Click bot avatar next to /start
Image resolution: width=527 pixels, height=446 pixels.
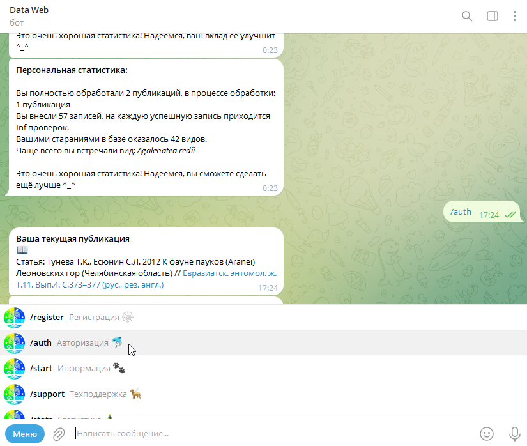tap(15, 368)
